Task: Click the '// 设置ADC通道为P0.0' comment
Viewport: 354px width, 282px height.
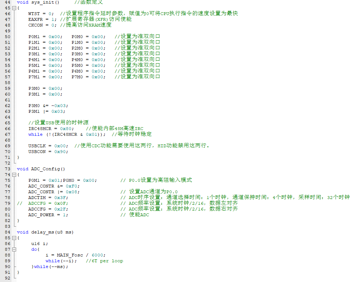Action: click(149, 191)
